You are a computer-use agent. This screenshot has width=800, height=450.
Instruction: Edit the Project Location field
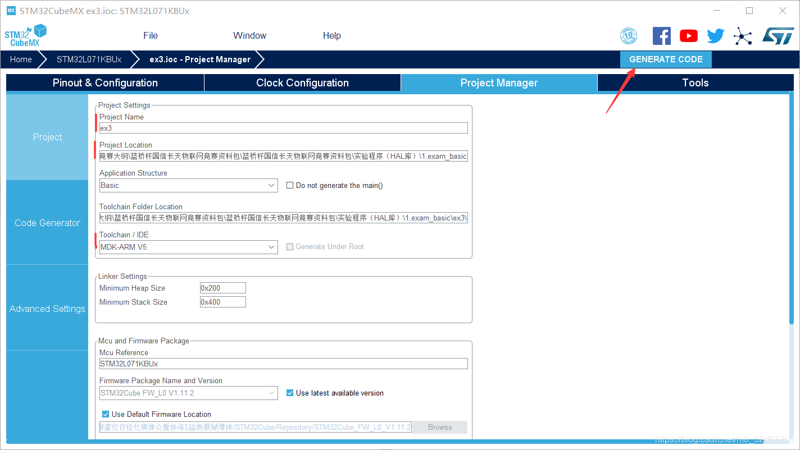point(284,156)
